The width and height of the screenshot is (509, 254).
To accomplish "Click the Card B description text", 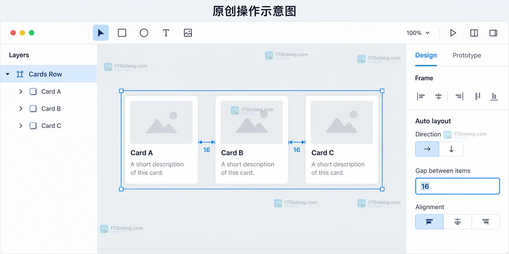I will 248,169.
